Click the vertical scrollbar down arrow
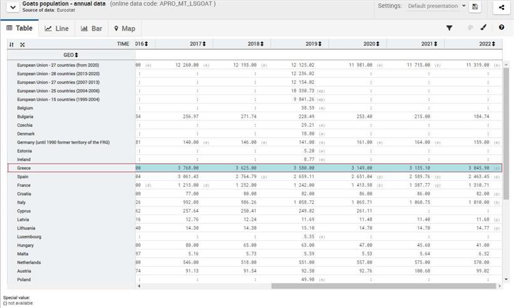The width and height of the screenshot is (514, 308). click(506, 279)
